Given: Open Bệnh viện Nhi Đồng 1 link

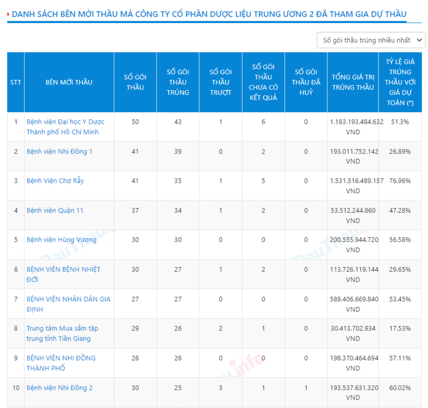Looking at the screenshot, I should tap(59, 151).
